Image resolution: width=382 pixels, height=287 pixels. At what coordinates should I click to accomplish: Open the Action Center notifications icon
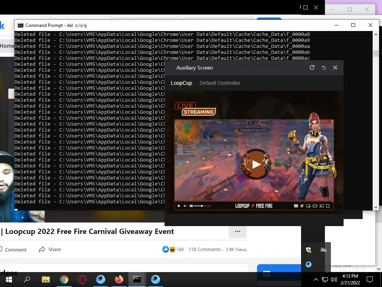click(x=370, y=280)
